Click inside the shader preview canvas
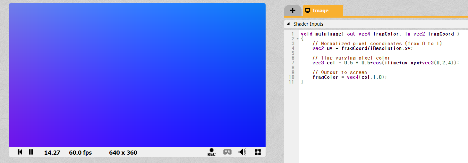Screen dimensions: 468x163 point(137,75)
